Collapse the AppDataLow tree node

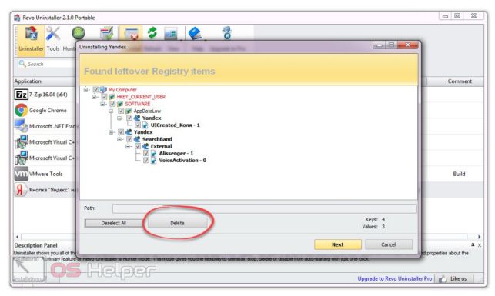tap(111, 111)
